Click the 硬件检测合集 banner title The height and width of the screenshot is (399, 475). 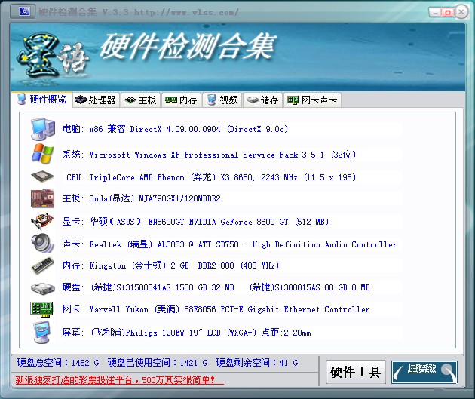[x=188, y=46]
